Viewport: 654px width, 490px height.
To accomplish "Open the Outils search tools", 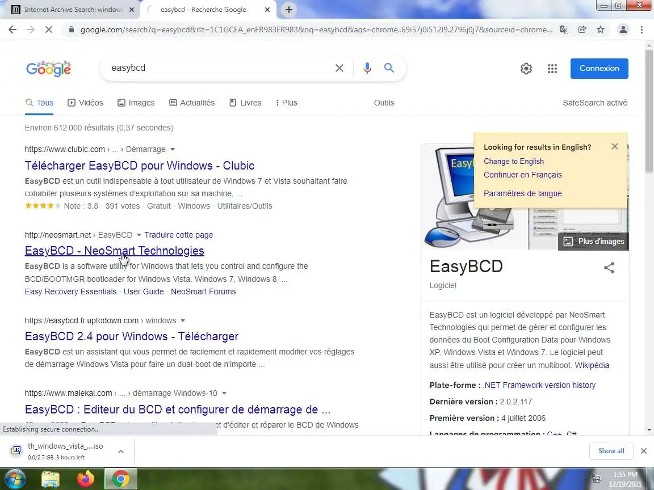I will tap(384, 103).
